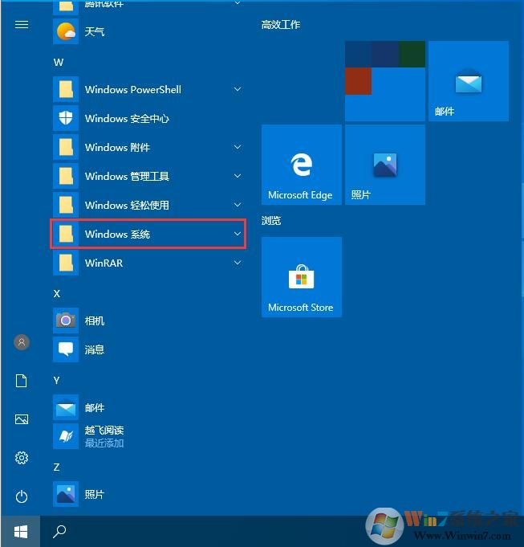Open the 邮件 mail icon in app list
524x547 pixels.
tap(66, 407)
